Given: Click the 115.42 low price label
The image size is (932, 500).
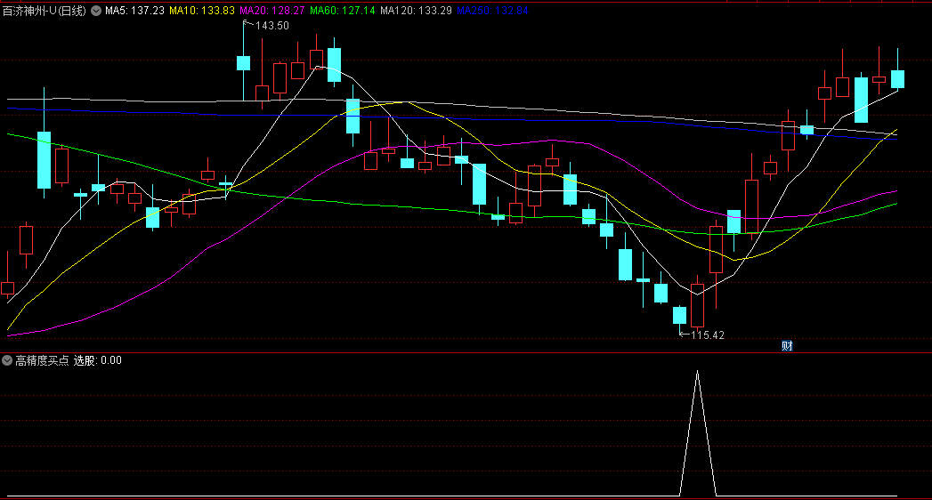Looking at the screenshot, I should (x=708, y=335).
